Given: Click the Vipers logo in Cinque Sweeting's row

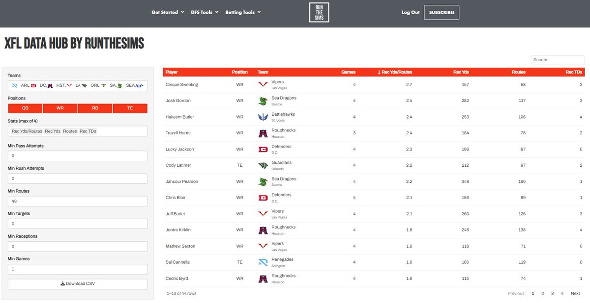Looking at the screenshot, I should point(262,84).
